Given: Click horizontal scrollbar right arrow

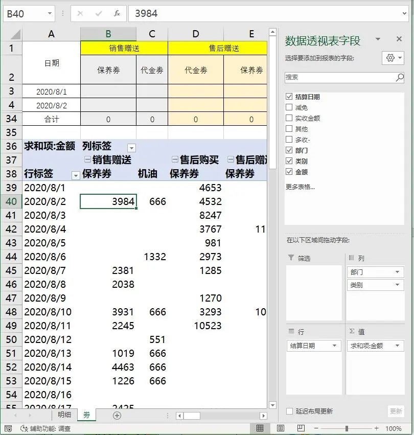Looking at the screenshot, I should point(263,416).
